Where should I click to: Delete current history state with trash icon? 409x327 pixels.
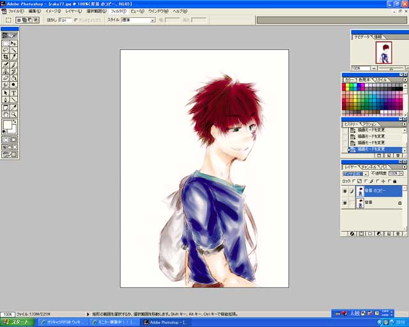tap(397, 155)
